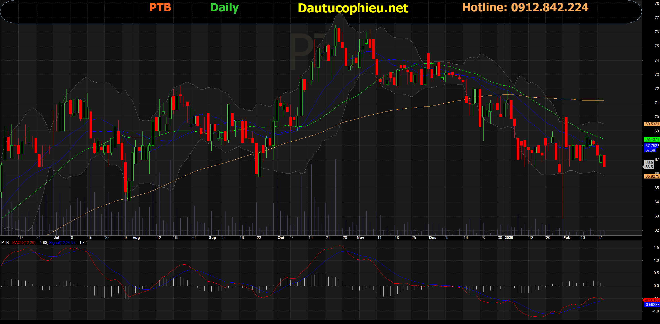
Task: Click the blue 67.752 price tag
Action: (651, 146)
